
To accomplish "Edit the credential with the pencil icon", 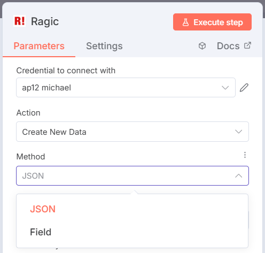I will click(244, 88).
